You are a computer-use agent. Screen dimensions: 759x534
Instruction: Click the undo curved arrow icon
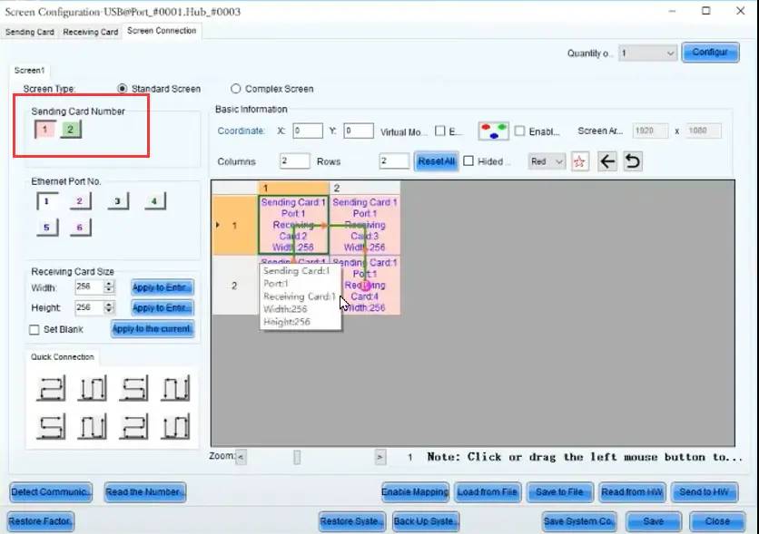[x=633, y=160]
